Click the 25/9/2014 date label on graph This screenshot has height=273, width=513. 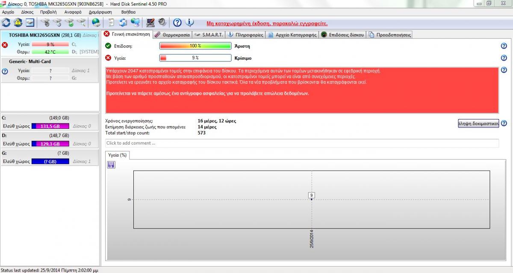[x=312, y=240]
